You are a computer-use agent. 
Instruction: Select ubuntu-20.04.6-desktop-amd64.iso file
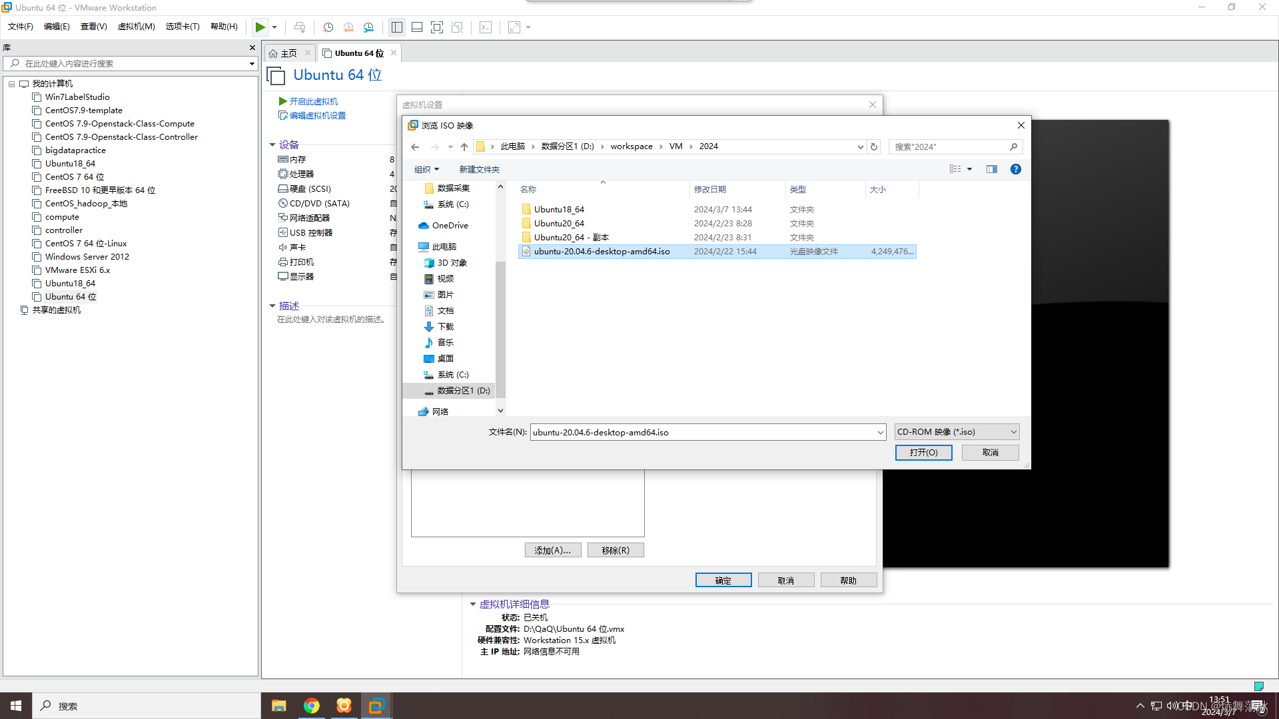717,252
